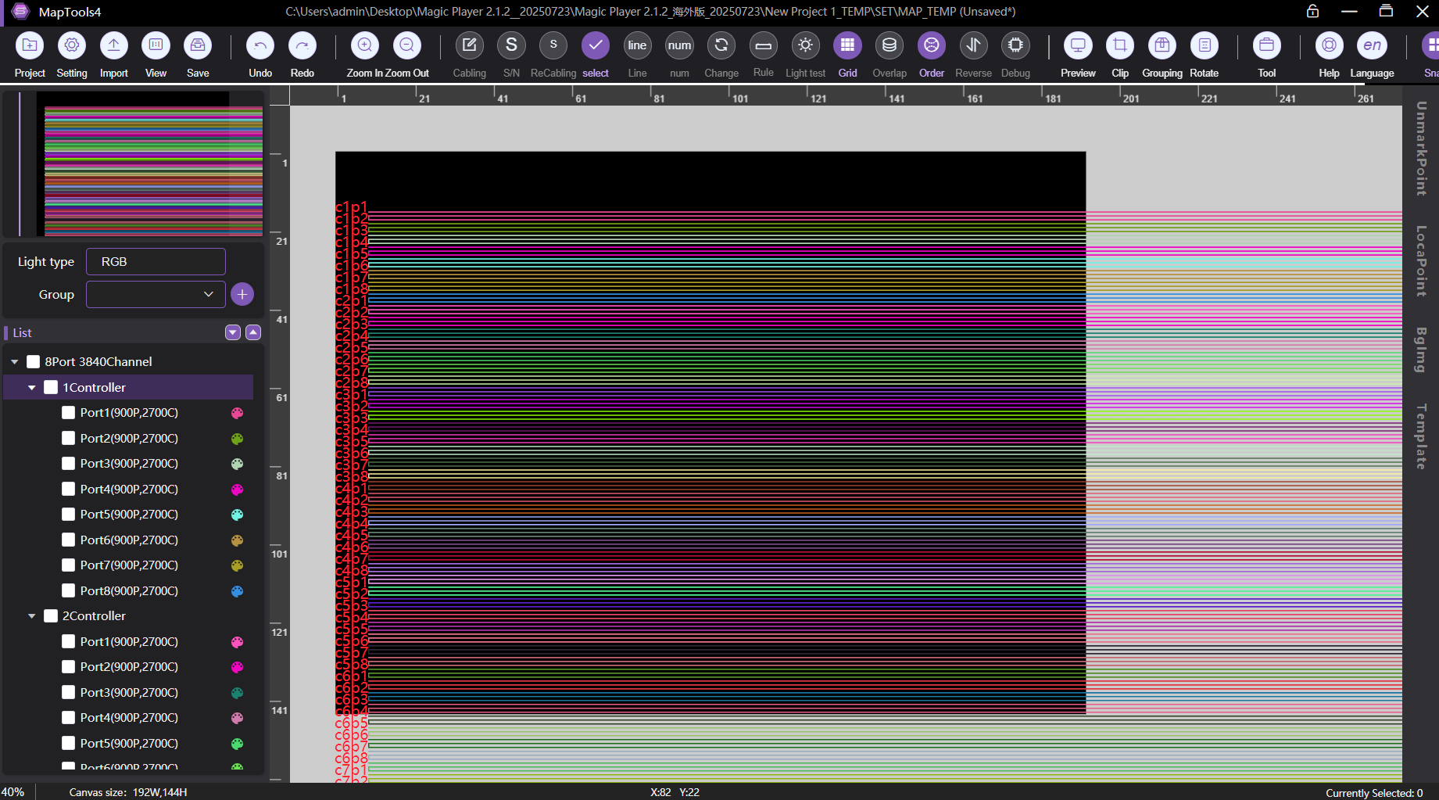1439x800 pixels.
Task: Save the map project
Action: (198, 46)
